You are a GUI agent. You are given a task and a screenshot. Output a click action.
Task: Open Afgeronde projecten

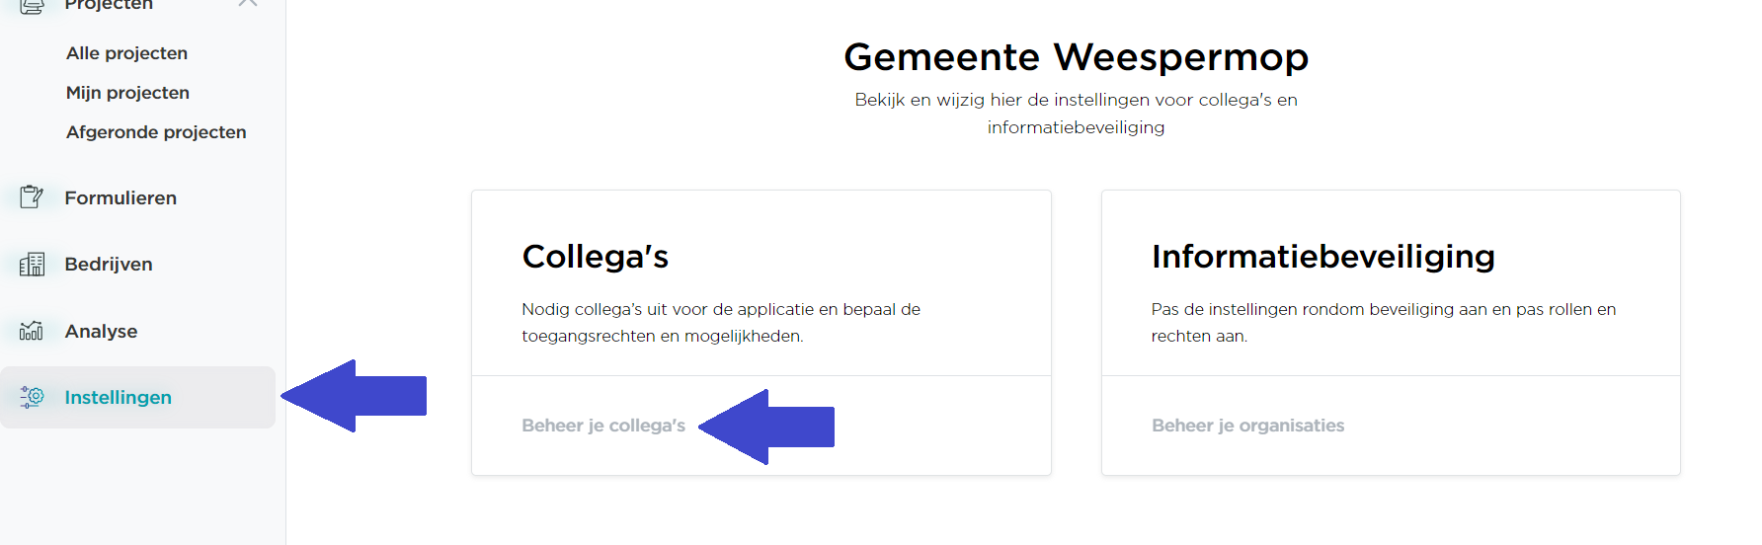tap(156, 132)
